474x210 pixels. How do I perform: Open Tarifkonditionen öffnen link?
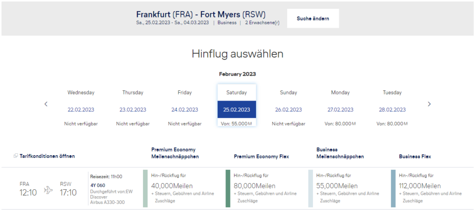pyautogui.click(x=47, y=156)
